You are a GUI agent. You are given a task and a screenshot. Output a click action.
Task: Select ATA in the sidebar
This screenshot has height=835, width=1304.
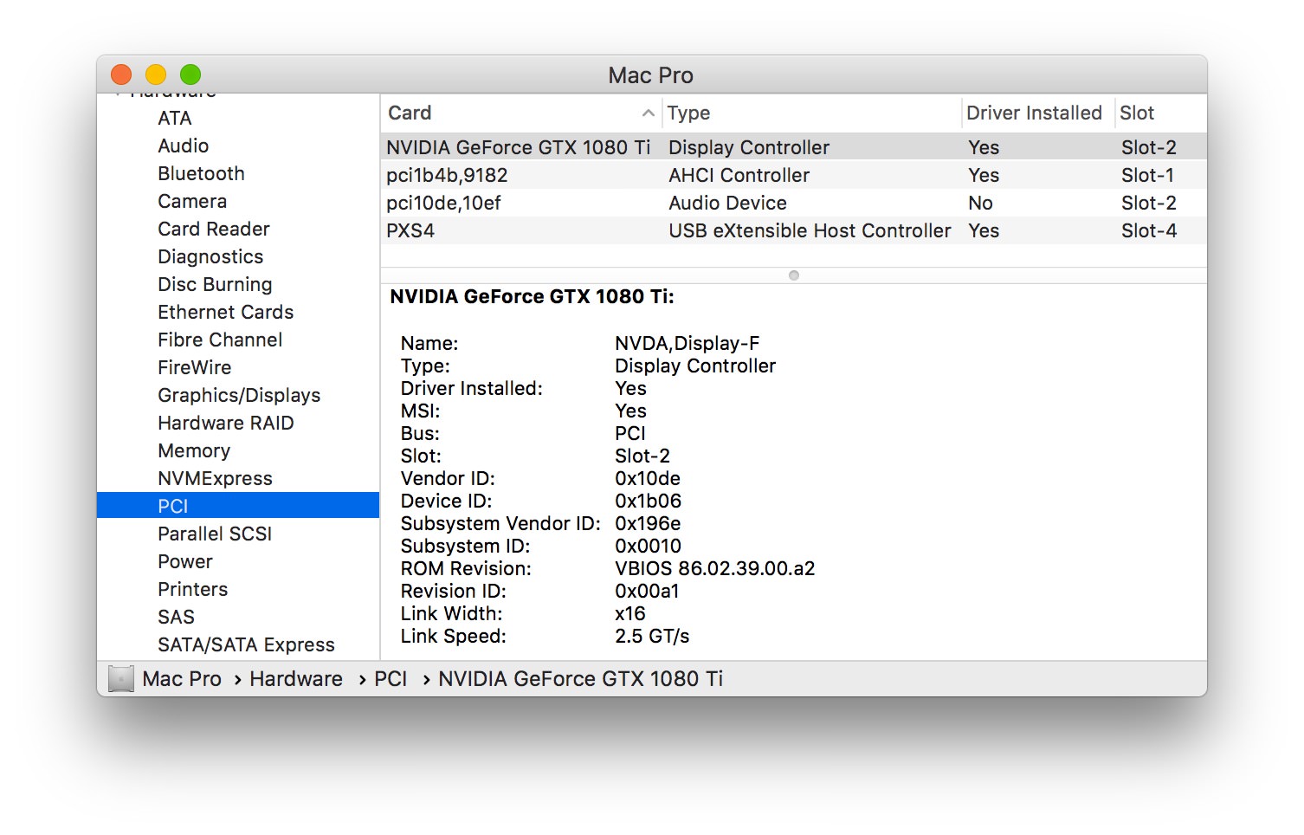tap(174, 118)
